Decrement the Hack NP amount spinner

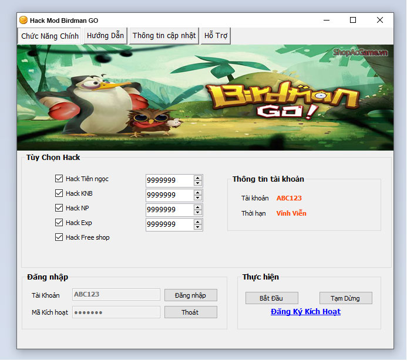(197, 212)
